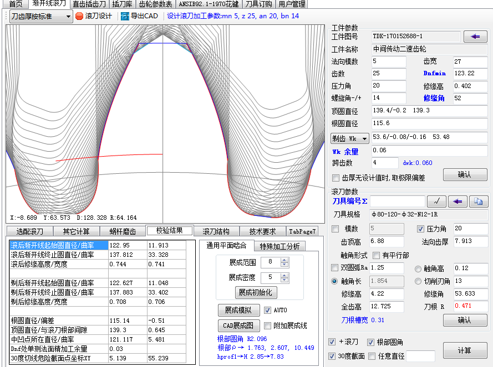Switch to the 其它计算 tab

tap(76, 231)
